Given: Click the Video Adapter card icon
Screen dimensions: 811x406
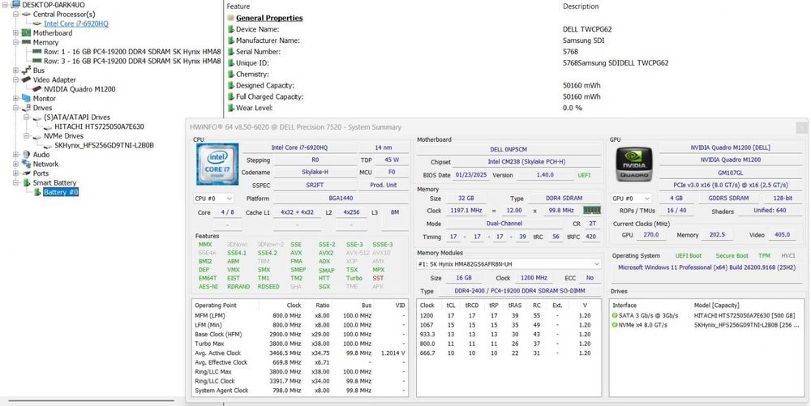Looking at the screenshot, I should tap(27, 79).
